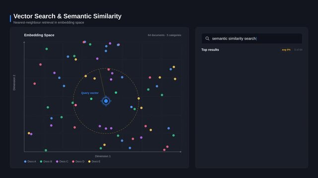Click the magnifier icon in the search box

tap(207, 39)
